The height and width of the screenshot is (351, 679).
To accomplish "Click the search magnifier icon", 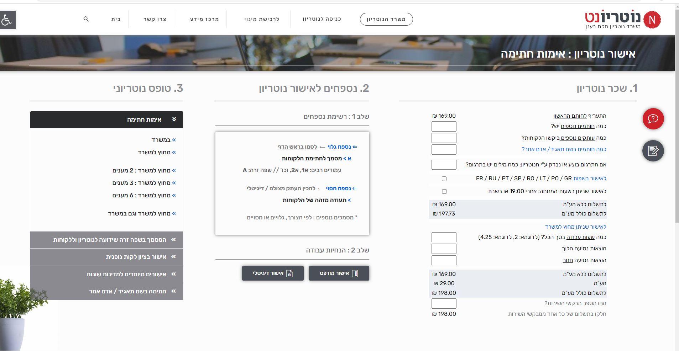I will coord(86,19).
